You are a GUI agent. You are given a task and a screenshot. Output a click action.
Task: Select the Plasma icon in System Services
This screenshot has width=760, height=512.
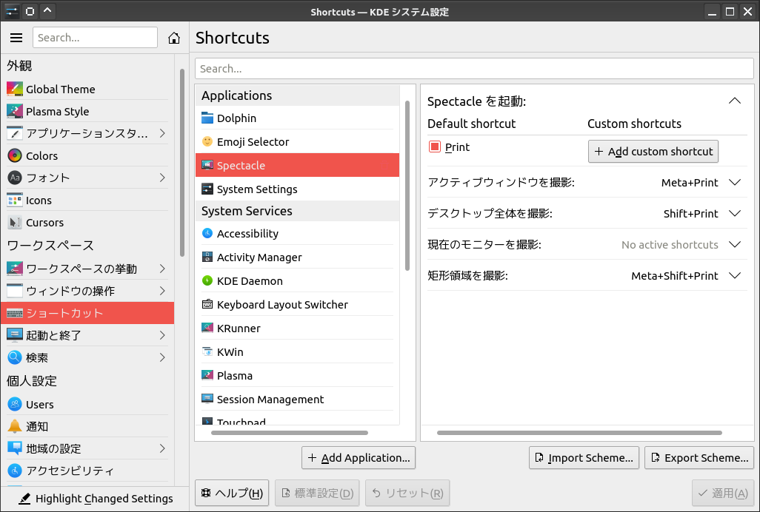pyautogui.click(x=207, y=375)
